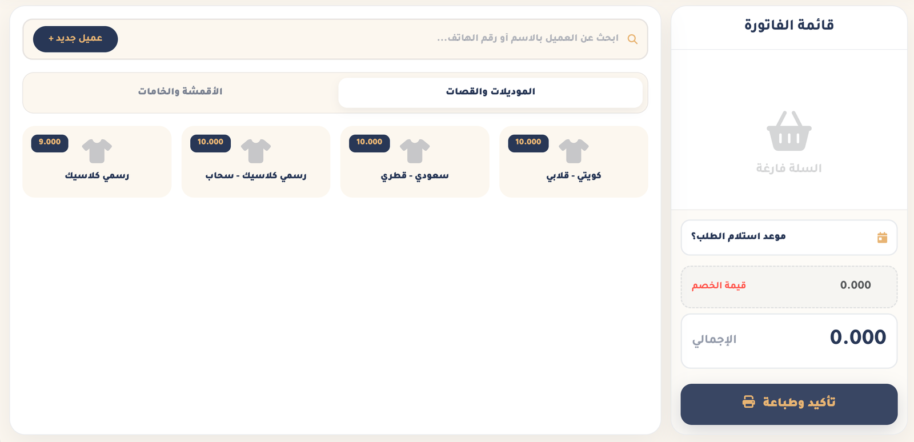This screenshot has height=442, width=914.
Task: Select the الموديلات والقصات tab
Action: coord(490,92)
